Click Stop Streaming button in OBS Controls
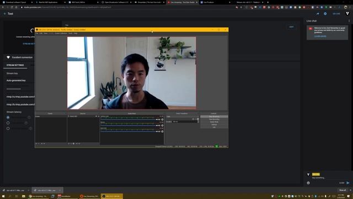Screen dimensions: 353x199 (x=214, y=117)
